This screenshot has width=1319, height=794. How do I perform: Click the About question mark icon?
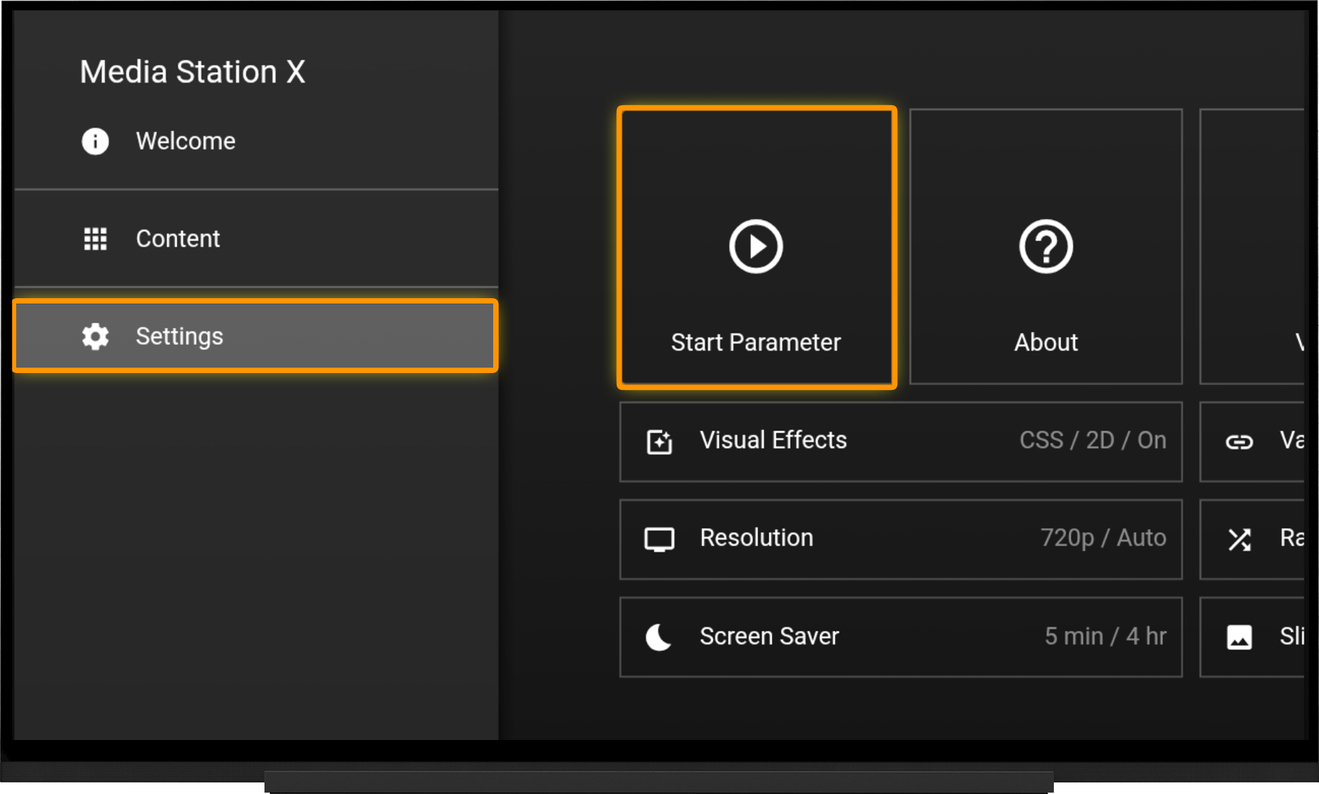tap(1046, 246)
